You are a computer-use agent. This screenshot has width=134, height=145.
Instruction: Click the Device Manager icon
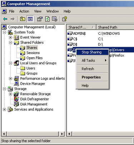(x=16, y=84)
